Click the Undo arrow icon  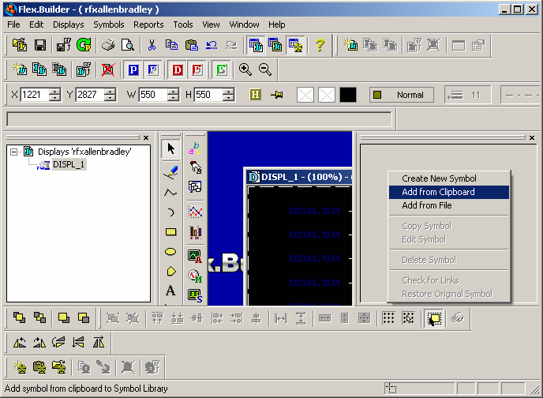click(x=212, y=45)
